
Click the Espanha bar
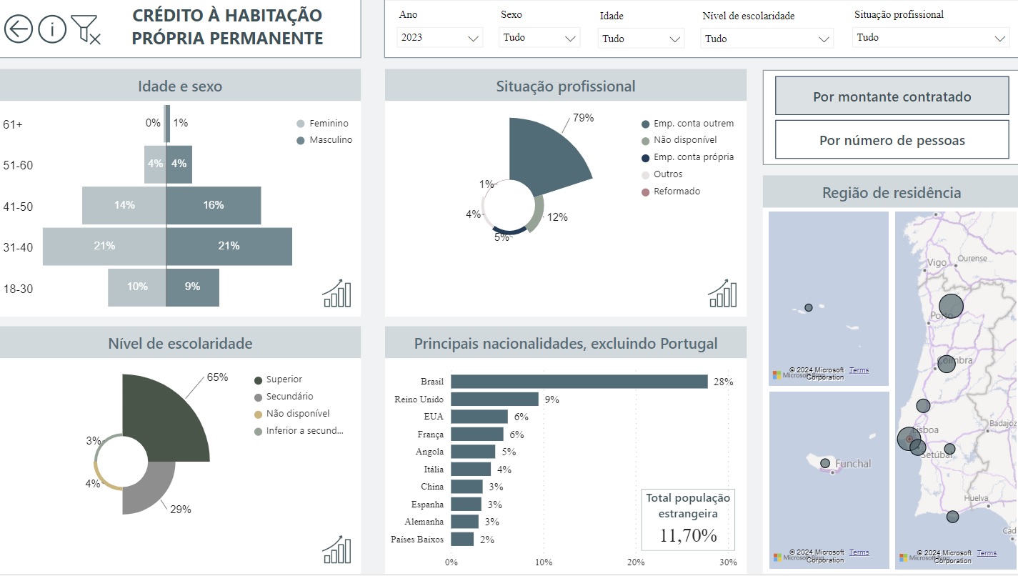[x=466, y=504]
